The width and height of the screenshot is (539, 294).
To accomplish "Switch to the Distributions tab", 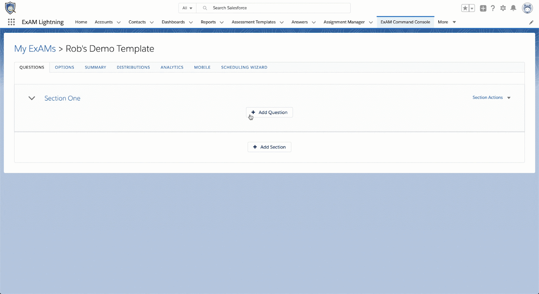I will pyautogui.click(x=133, y=67).
